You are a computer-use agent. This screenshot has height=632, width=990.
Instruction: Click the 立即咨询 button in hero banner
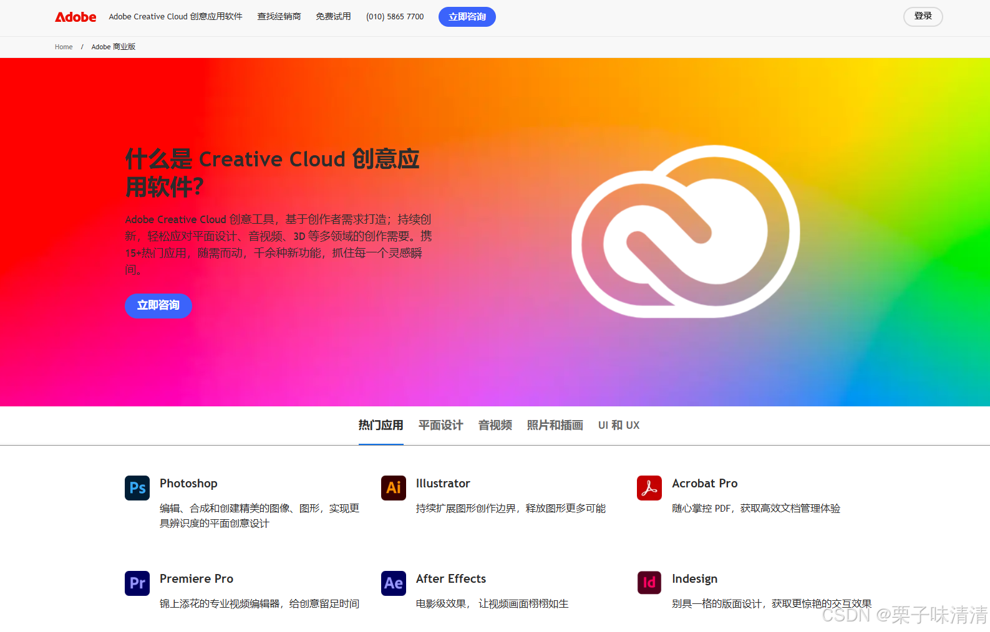pos(158,305)
